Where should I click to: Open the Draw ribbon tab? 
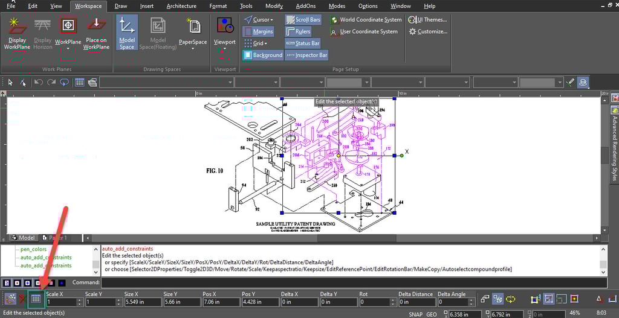120,6
